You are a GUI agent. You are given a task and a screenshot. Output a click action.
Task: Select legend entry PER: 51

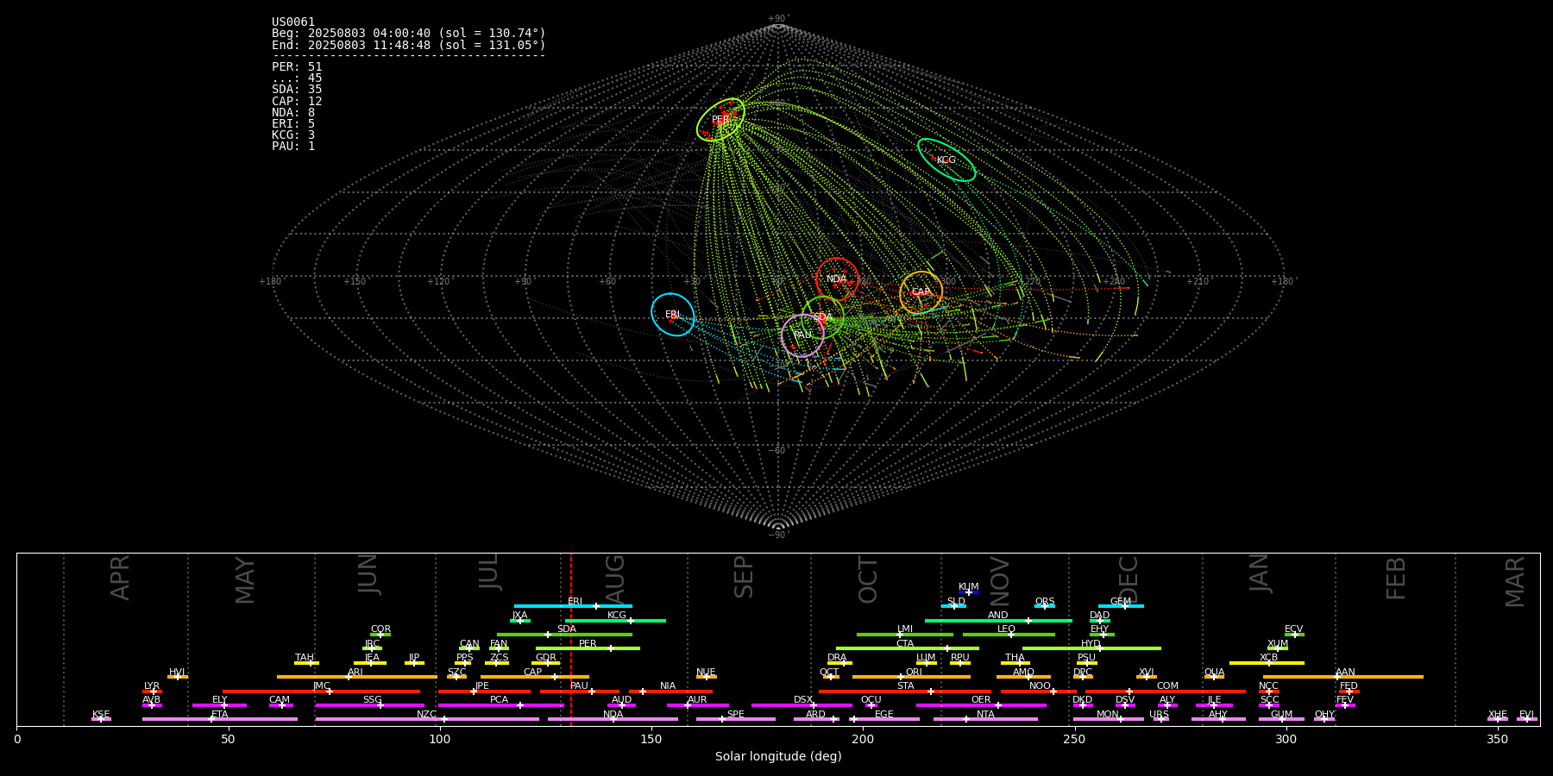(297, 66)
